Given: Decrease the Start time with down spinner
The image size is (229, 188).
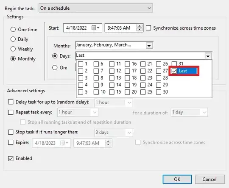Looking at the screenshot, I should [140, 29].
